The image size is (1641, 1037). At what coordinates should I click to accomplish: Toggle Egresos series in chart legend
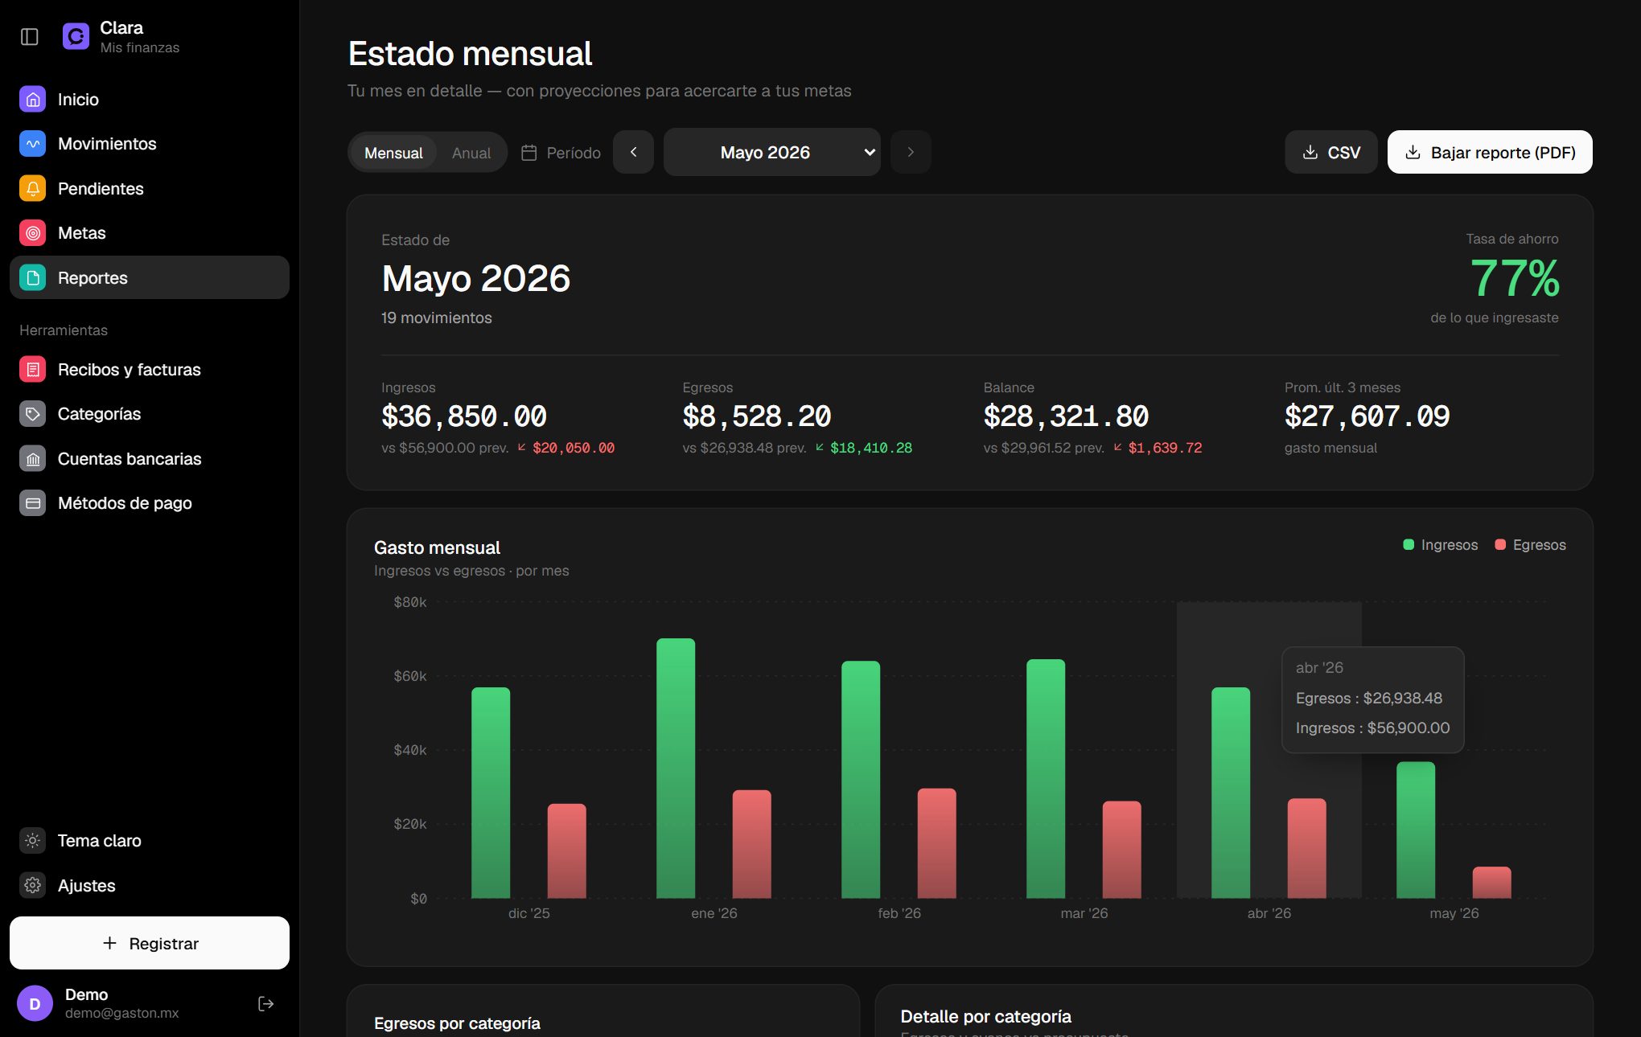pos(1530,545)
